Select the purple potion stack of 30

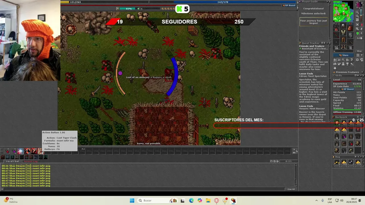coord(344,137)
